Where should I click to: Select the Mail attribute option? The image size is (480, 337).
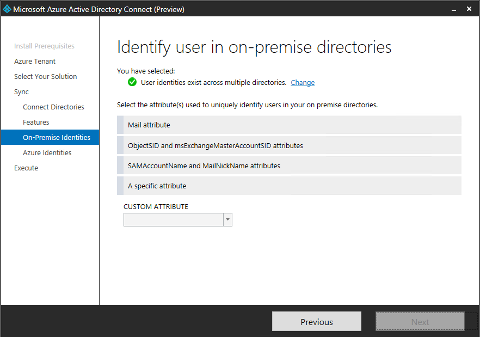click(289, 125)
